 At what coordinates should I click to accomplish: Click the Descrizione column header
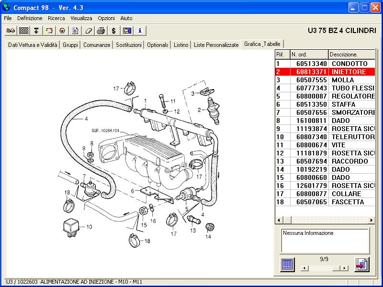[x=351, y=55]
